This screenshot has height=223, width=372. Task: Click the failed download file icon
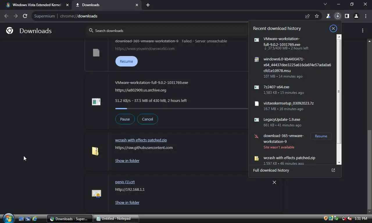(96, 53)
